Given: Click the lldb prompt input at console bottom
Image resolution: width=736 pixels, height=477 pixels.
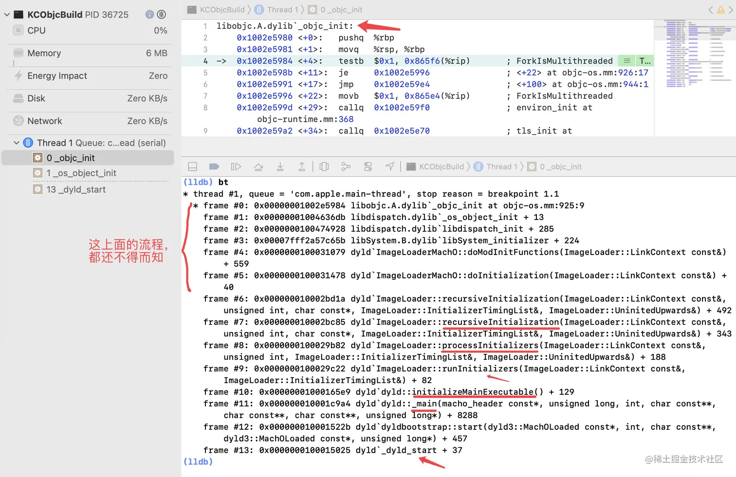Looking at the screenshot, I should pos(198,461).
